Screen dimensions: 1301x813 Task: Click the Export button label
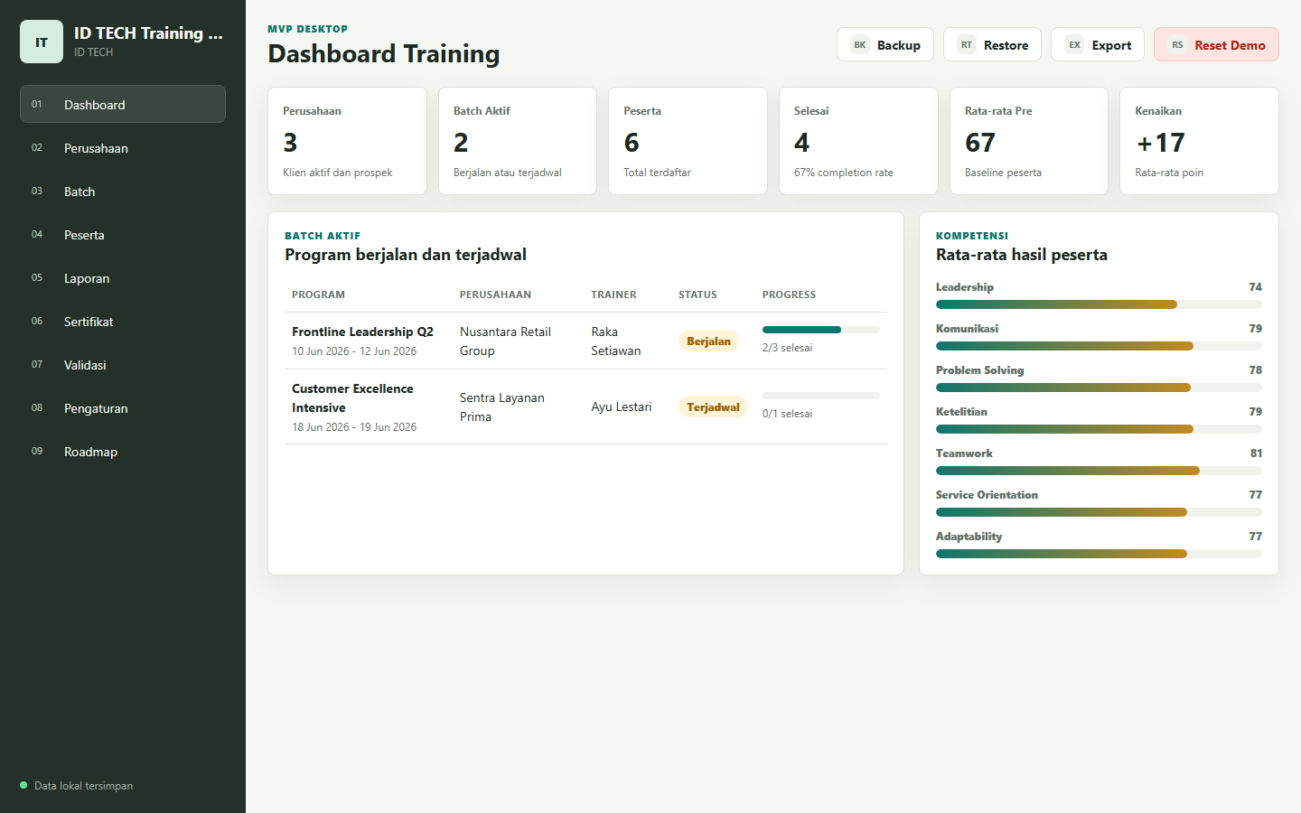[1111, 45]
